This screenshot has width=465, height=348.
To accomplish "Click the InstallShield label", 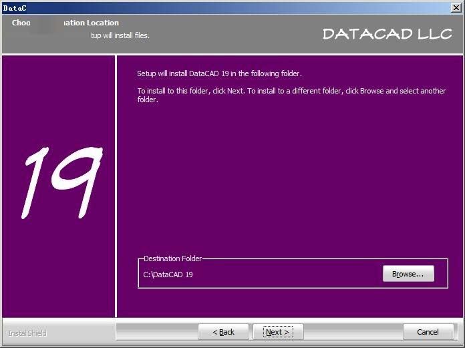I will point(27,333).
